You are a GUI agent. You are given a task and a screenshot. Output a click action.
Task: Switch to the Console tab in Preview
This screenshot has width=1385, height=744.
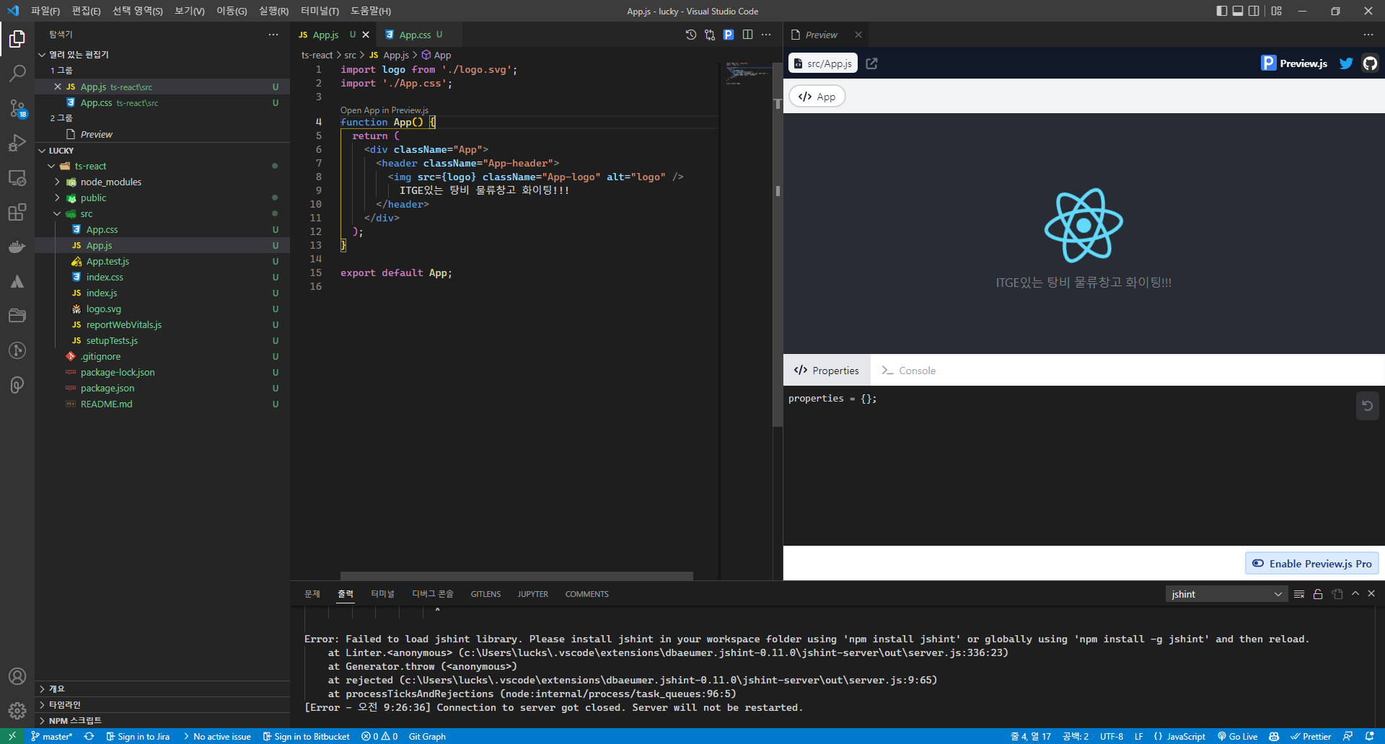(908, 371)
